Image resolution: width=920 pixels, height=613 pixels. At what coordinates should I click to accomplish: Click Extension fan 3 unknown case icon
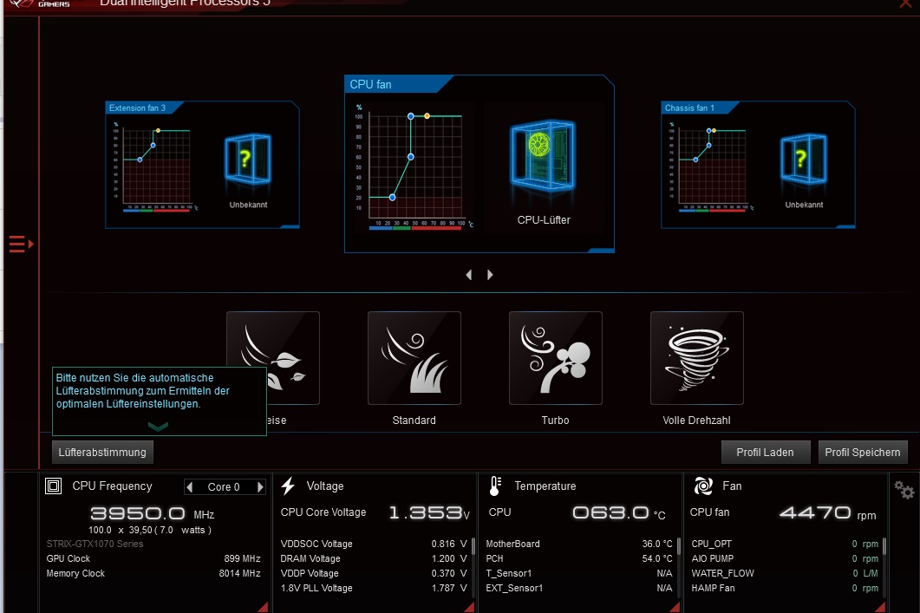click(248, 159)
